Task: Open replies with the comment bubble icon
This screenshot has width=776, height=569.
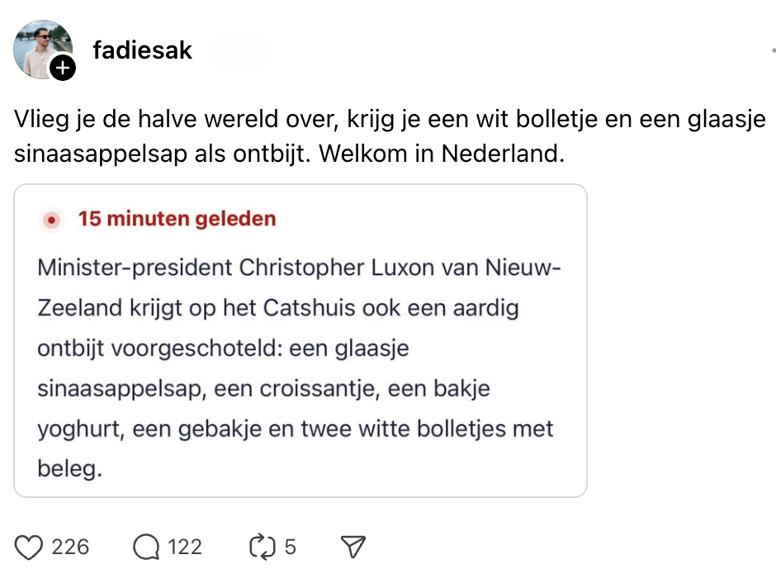Action: click(146, 547)
